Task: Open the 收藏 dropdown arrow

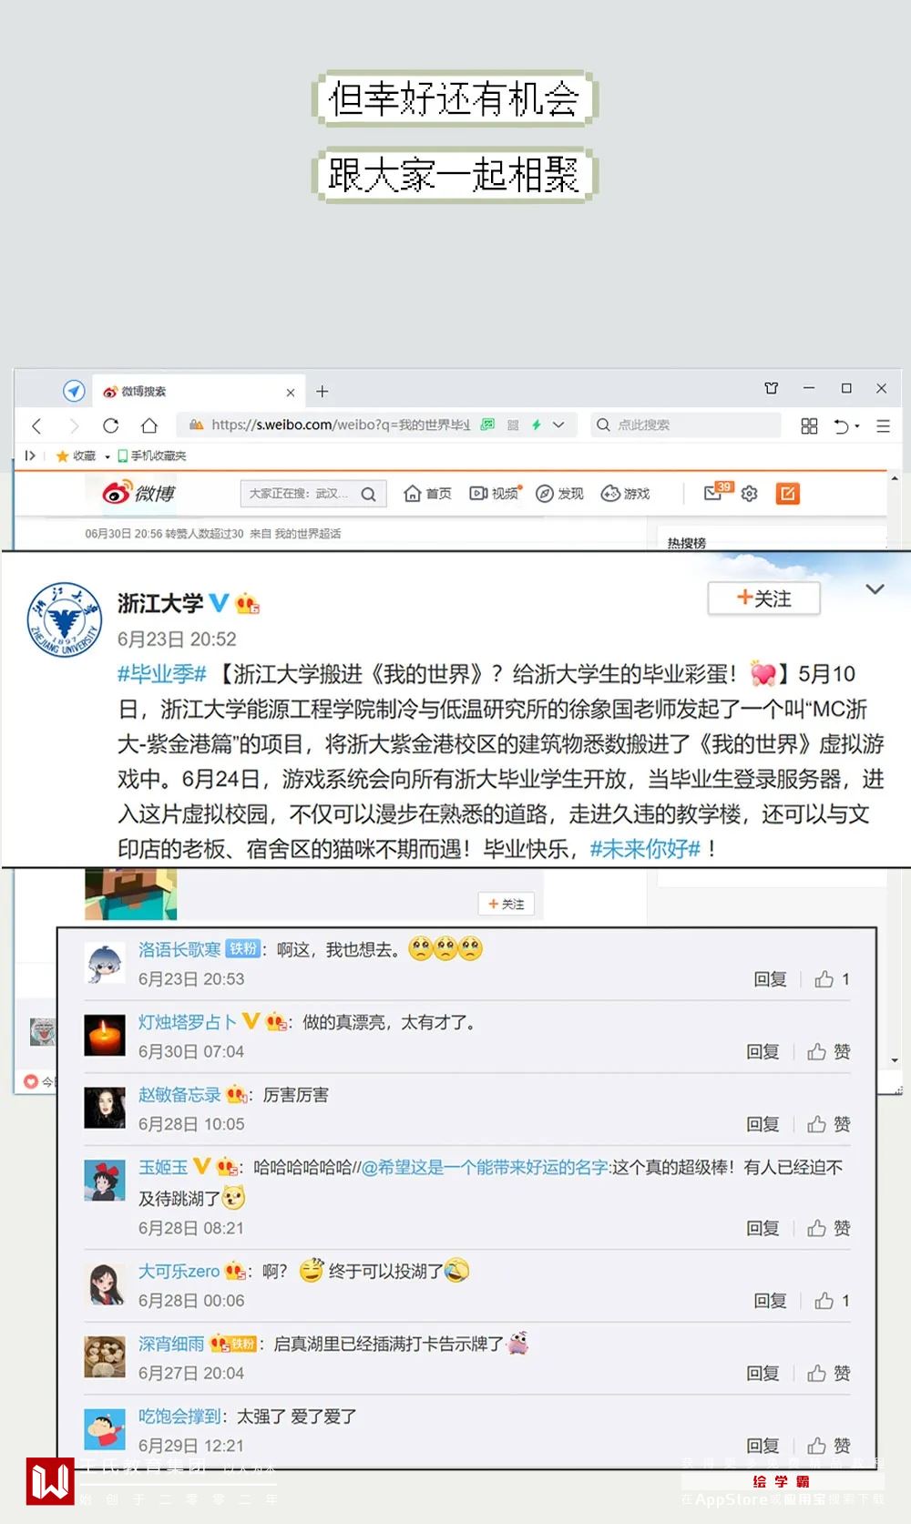Action: point(107,456)
